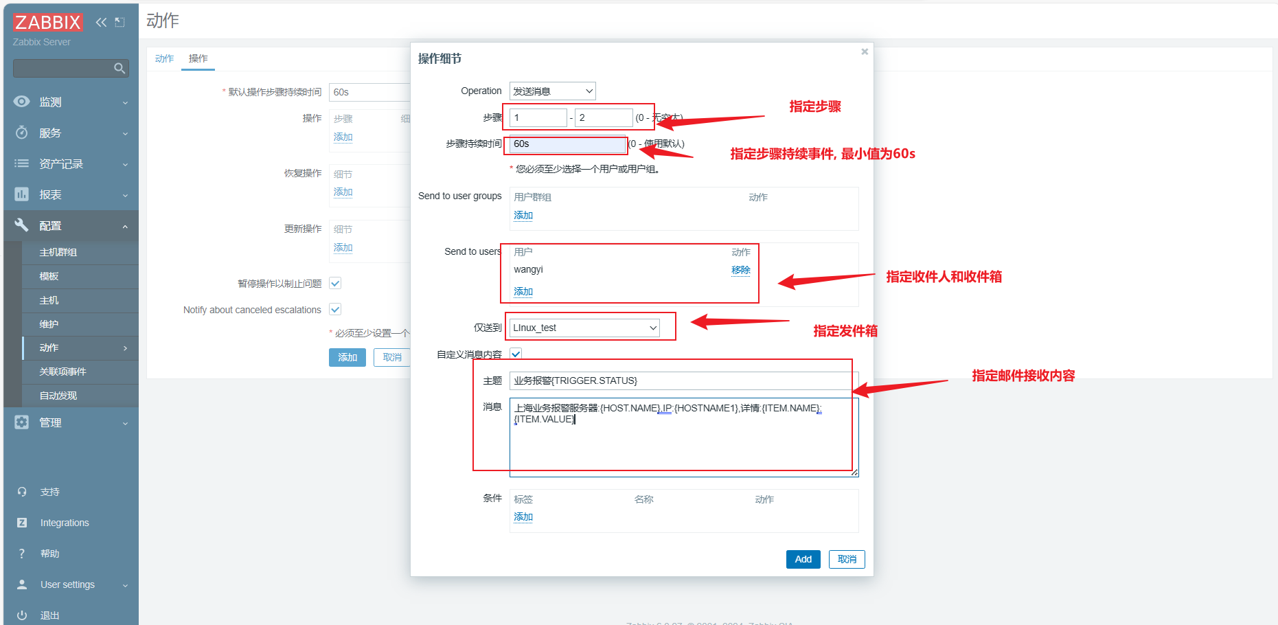Viewport: 1278px width, 625px height.
Task: Toggle Notify about canceled escalations checkbox
Action: click(x=335, y=309)
